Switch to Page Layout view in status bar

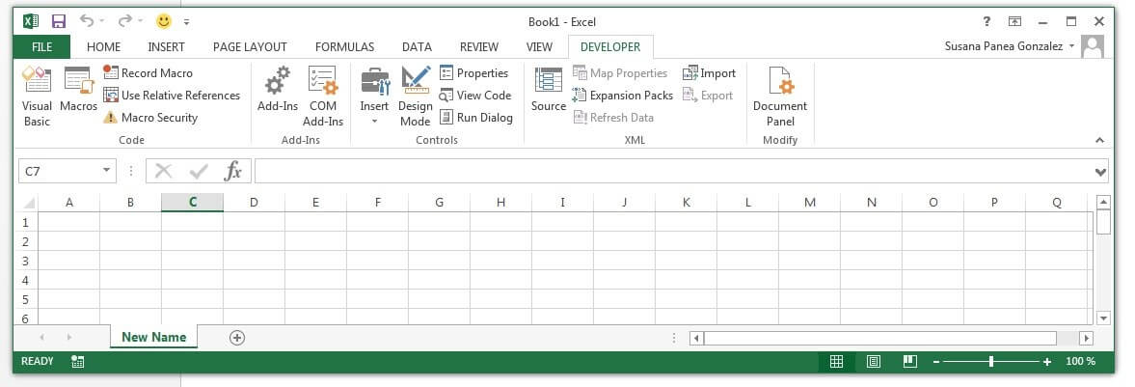click(873, 361)
